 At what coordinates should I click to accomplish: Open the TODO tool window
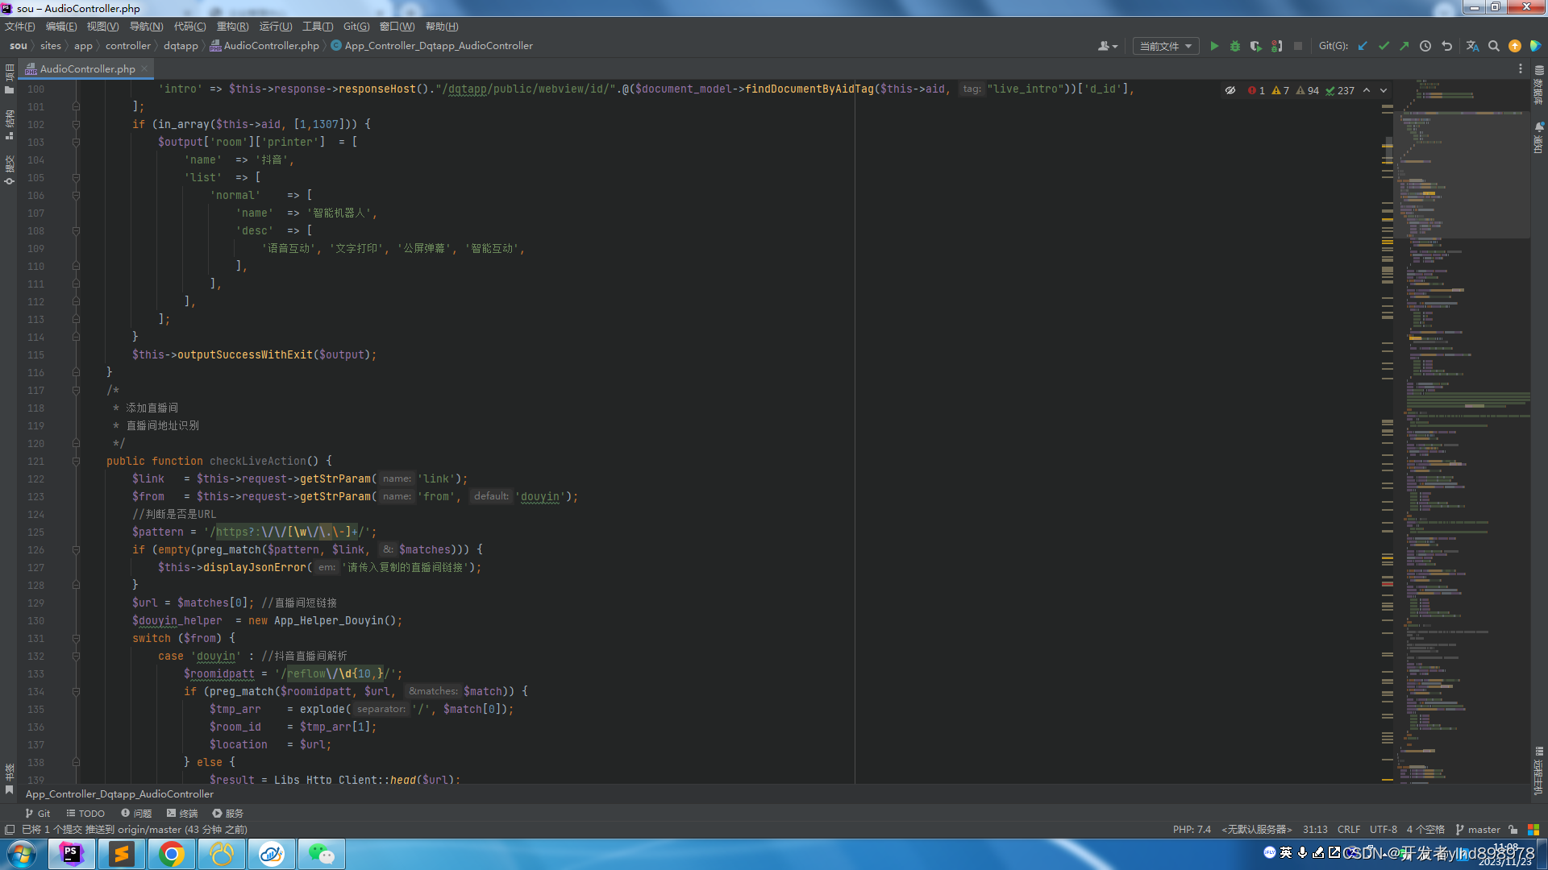click(x=85, y=813)
